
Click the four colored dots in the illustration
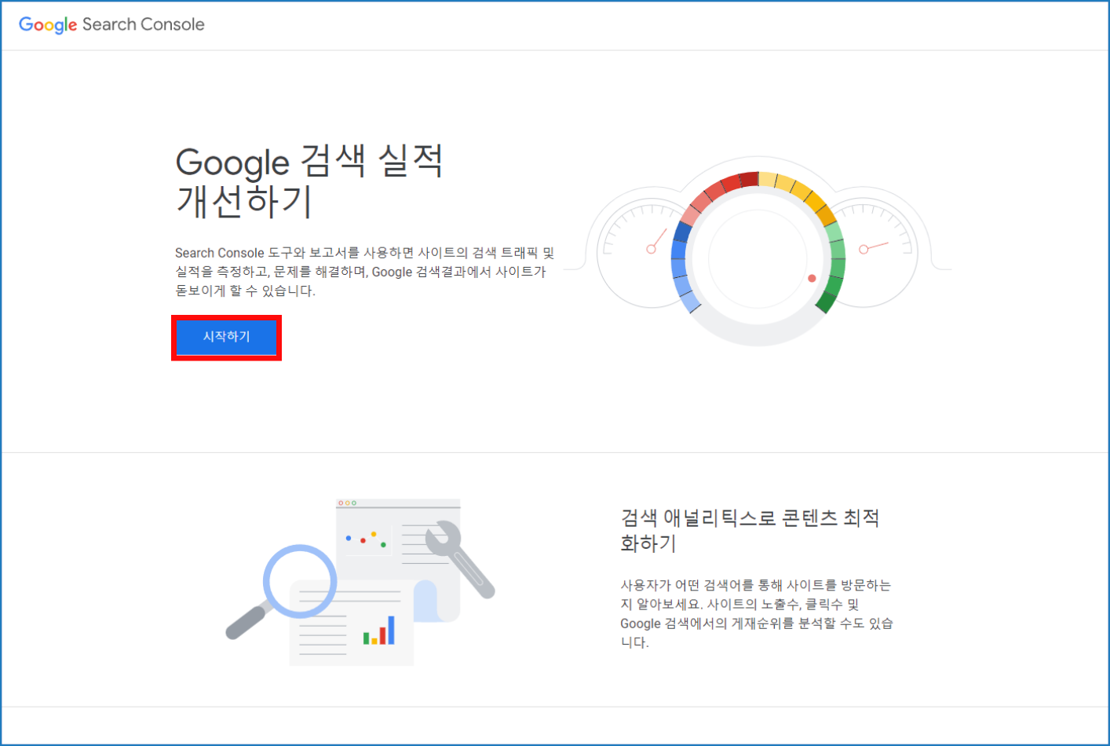(367, 539)
